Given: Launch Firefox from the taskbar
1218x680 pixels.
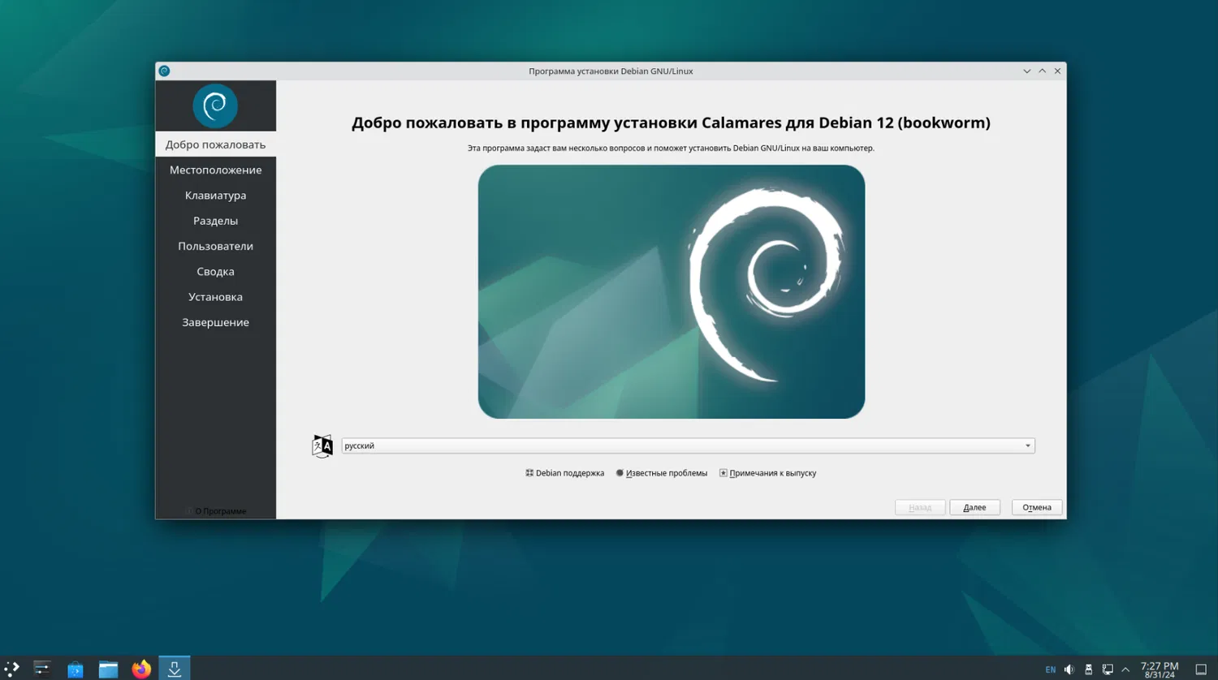Looking at the screenshot, I should pyautogui.click(x=141, y=669).
